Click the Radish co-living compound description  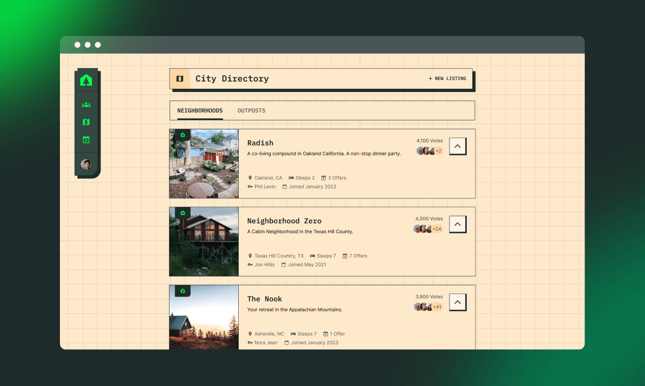coord(324,153)
